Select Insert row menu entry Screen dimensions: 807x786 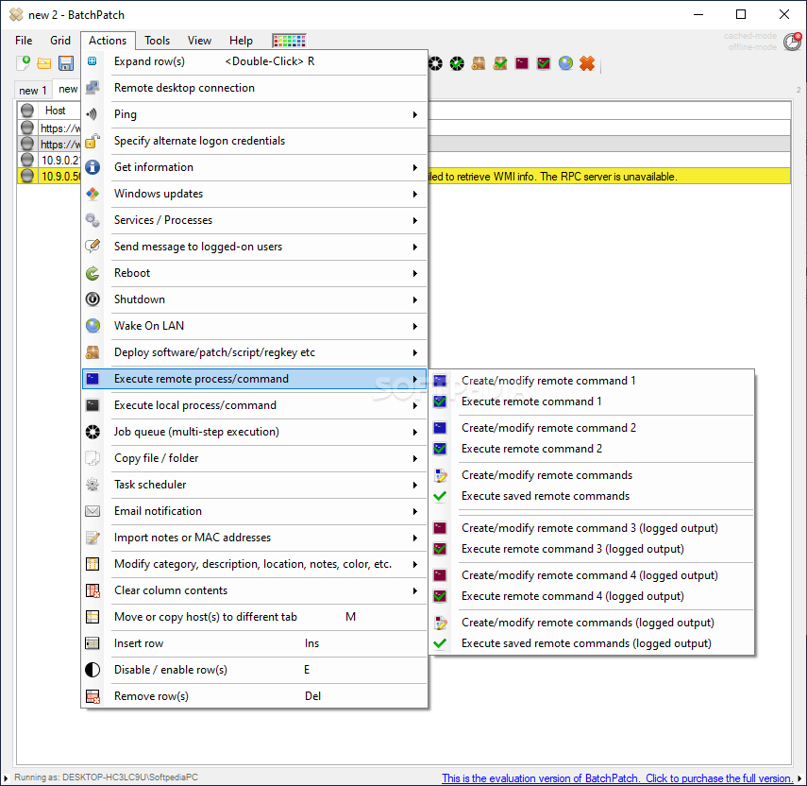(254, 643)
